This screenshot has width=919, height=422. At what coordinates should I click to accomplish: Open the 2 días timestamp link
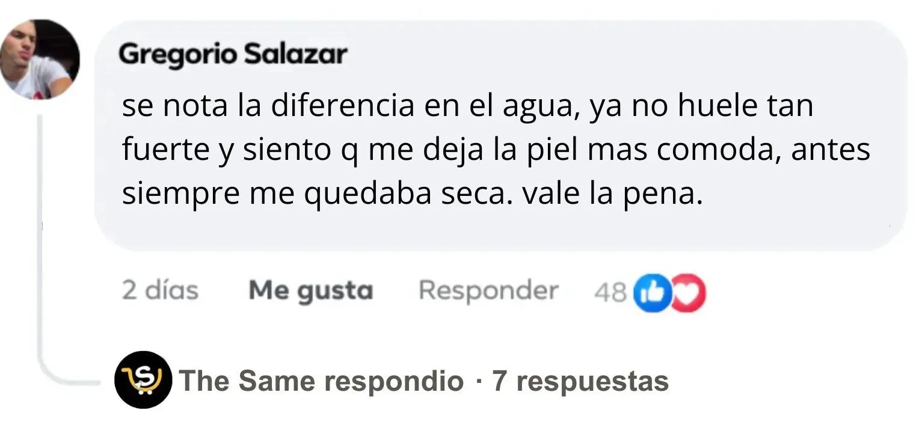[x=160, y=291]
